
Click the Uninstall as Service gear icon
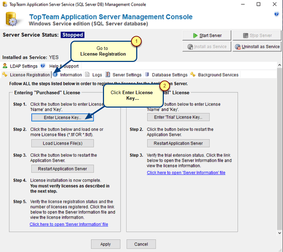[x=237, y=47]
